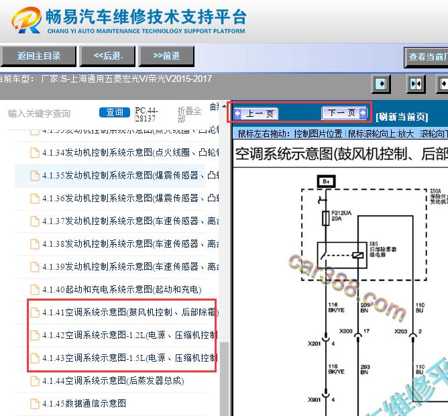Click X901 connector label in diagram
Screen dimensions: 448x416
coord(314,400)
